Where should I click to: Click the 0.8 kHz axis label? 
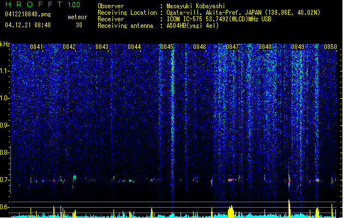5,153
